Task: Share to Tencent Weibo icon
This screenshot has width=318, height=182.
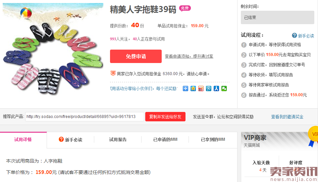Action: 209,88
